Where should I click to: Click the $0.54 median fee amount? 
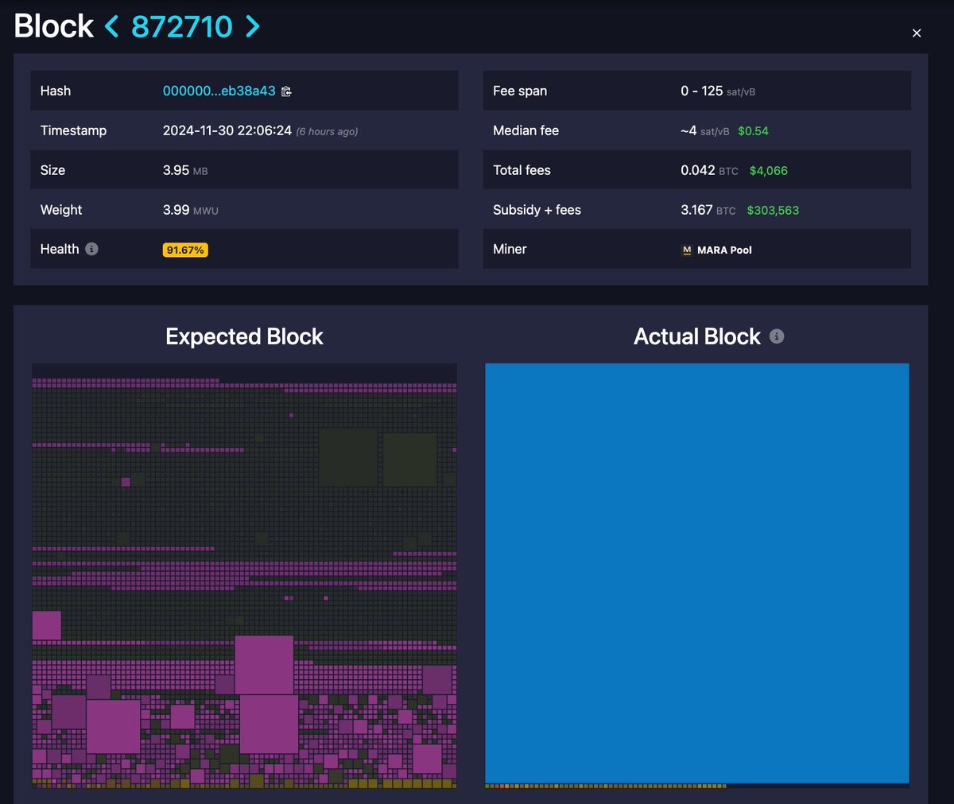753,130
